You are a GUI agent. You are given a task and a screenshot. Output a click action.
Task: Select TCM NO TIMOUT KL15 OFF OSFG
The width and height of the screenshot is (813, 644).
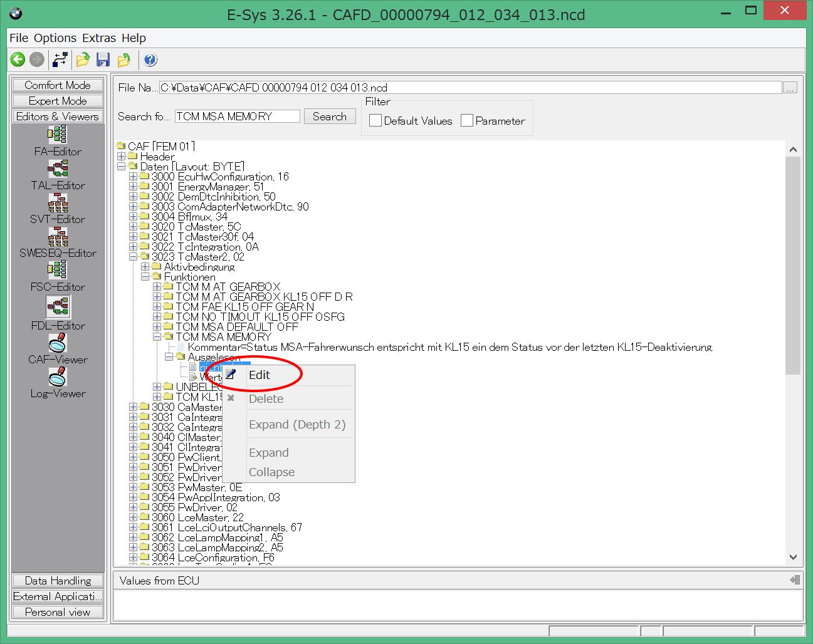[x=260, y=317]
